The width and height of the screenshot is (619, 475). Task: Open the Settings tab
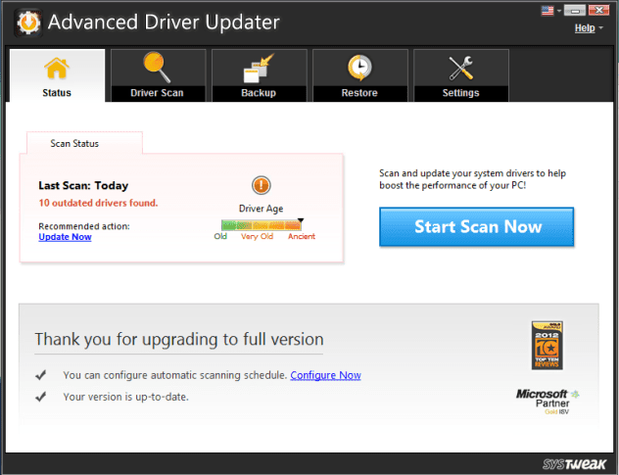461,75
